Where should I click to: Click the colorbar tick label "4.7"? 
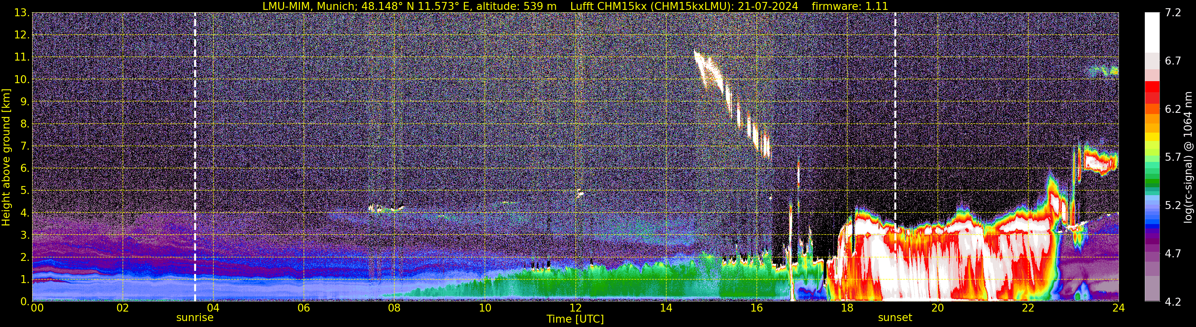pos(1173,254)
